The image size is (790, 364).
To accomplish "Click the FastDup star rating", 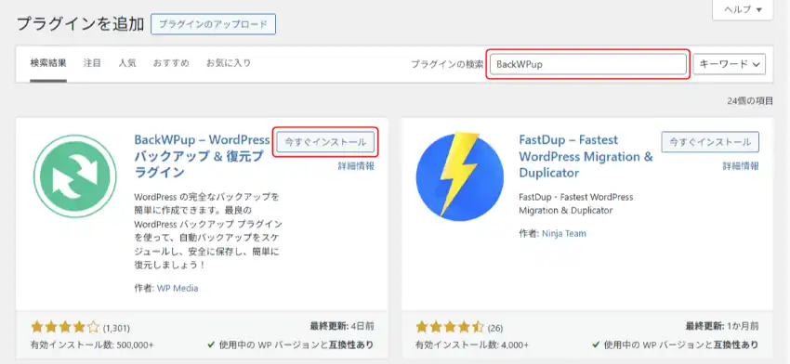I will (450, 328).
